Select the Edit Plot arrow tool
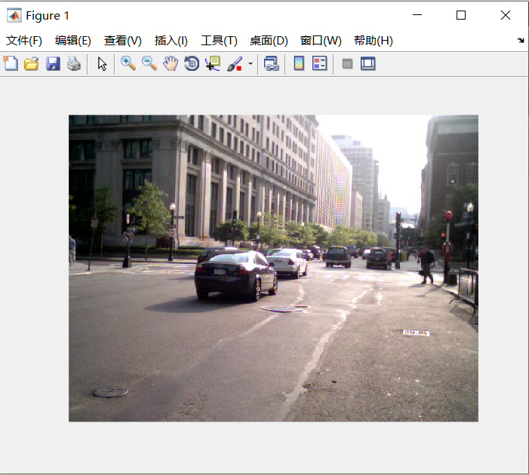The image size is (529, 475). pyautogui.click(x=102, y=63)
